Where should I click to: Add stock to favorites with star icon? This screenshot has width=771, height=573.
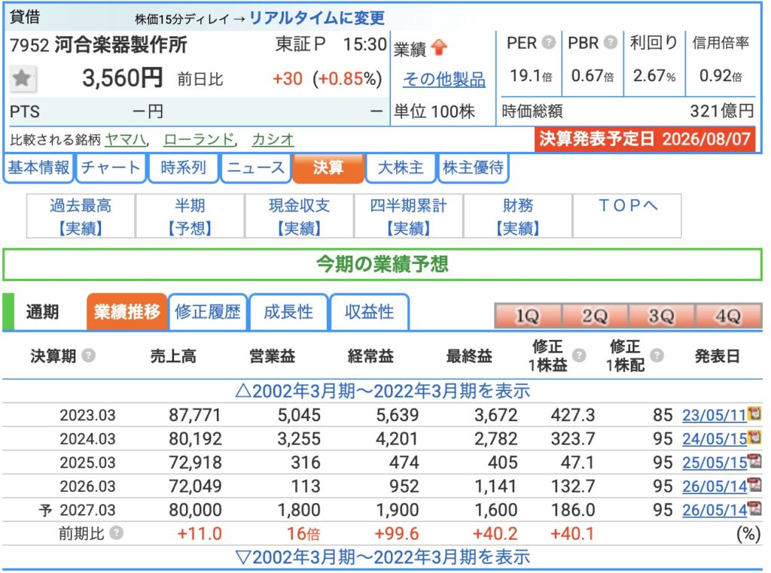coord(22,78)
